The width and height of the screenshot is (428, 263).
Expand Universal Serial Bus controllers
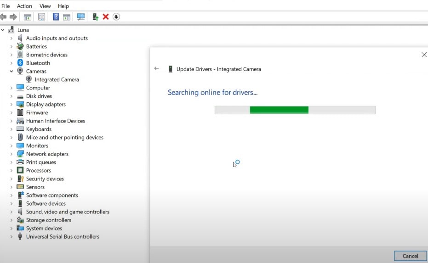11,236
